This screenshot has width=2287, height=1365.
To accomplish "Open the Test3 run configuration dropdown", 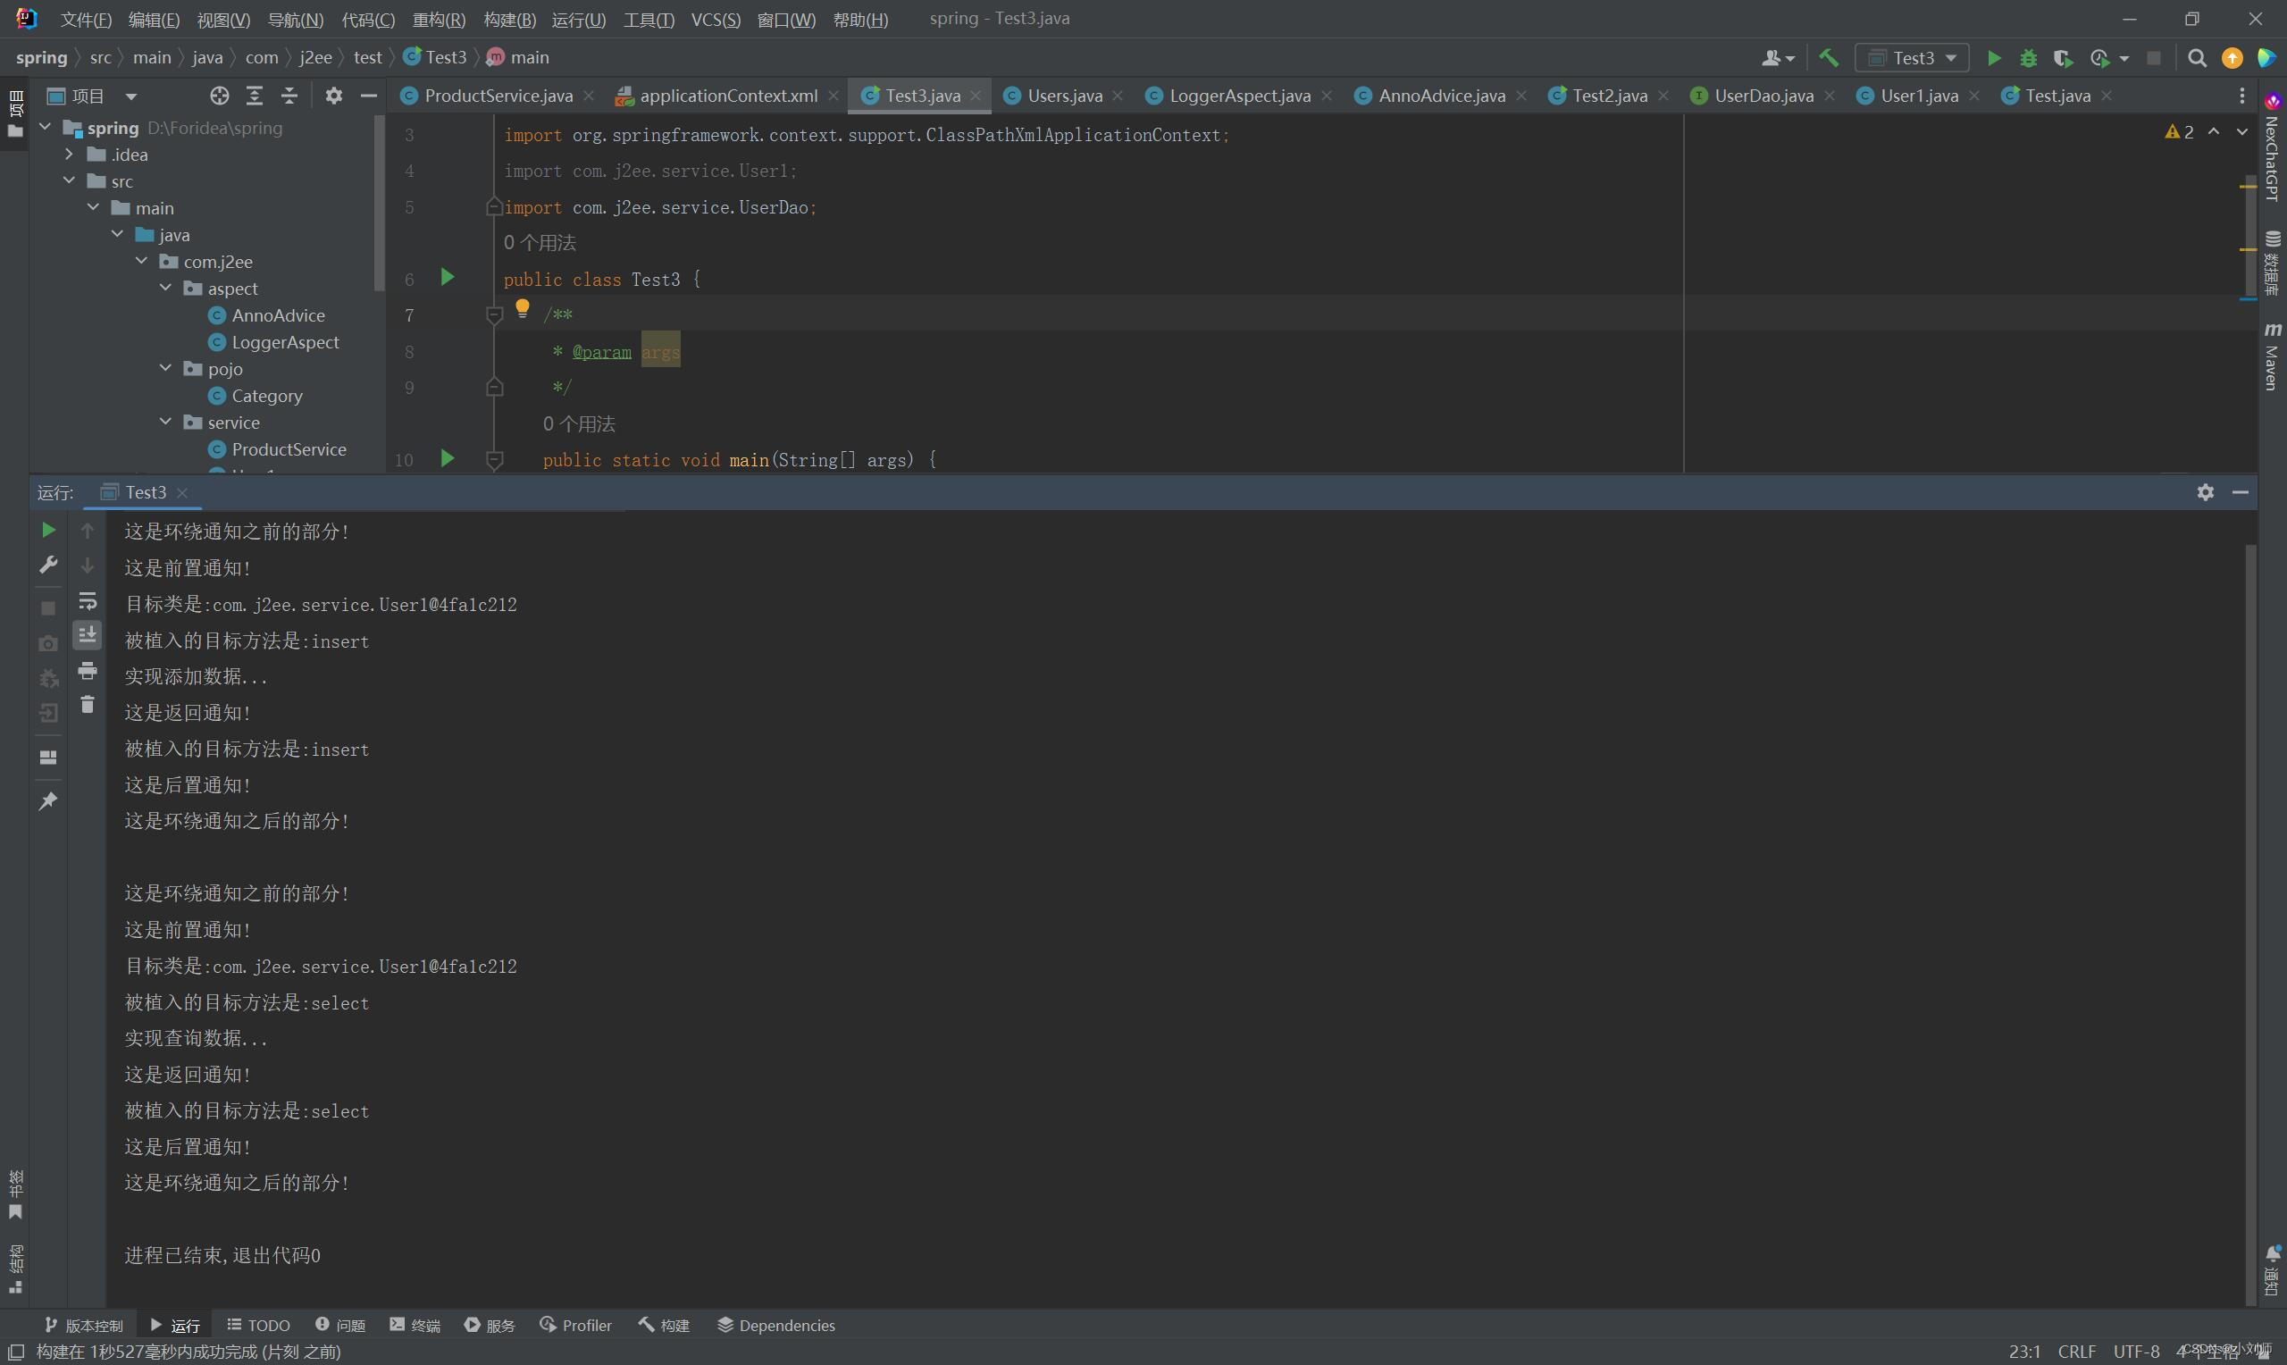I will click(1912, 58).
